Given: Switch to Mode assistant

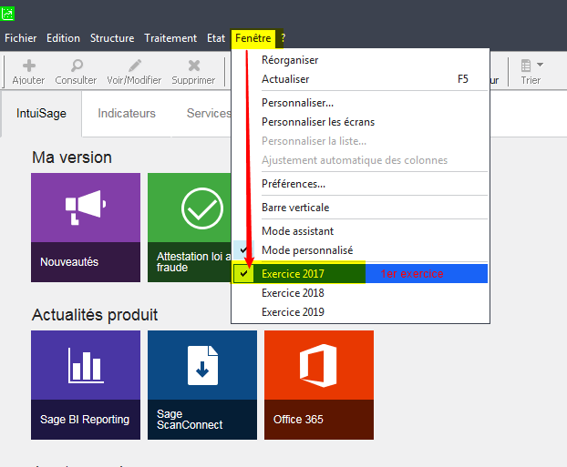Looking at the screenshot, I should (297, 231).
